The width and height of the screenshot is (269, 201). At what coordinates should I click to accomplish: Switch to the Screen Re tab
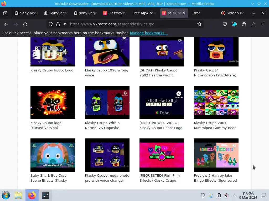[233, 13]
